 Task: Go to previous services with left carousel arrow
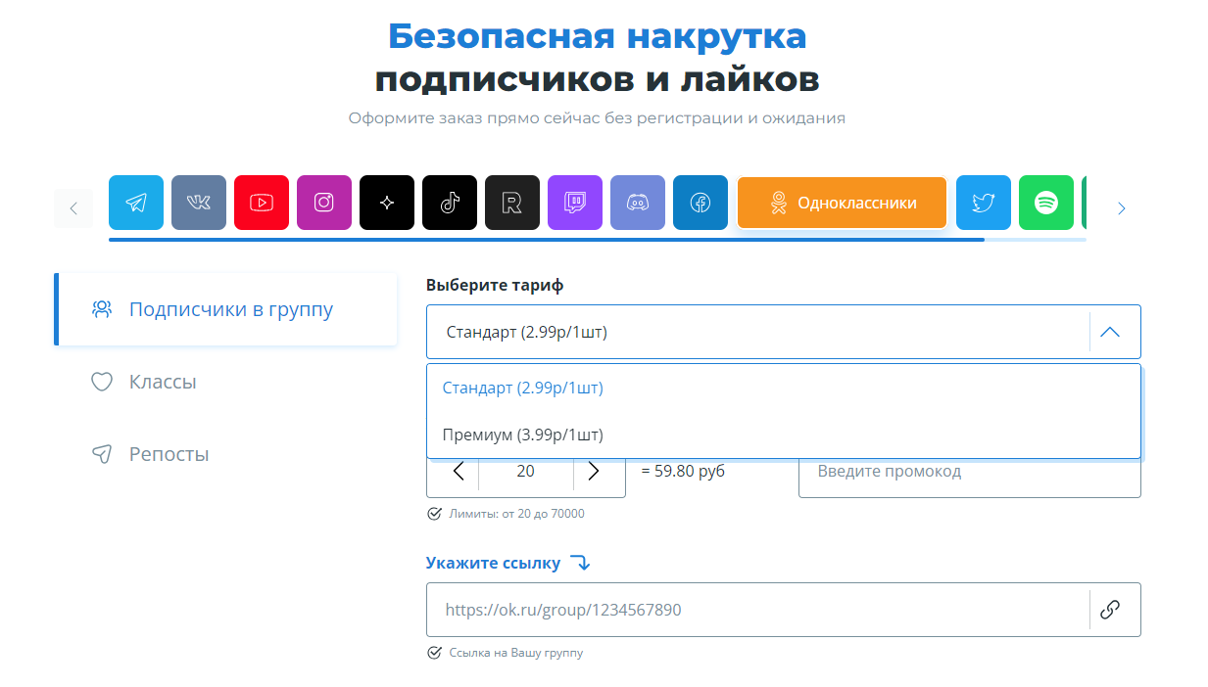tap(72, 208)
